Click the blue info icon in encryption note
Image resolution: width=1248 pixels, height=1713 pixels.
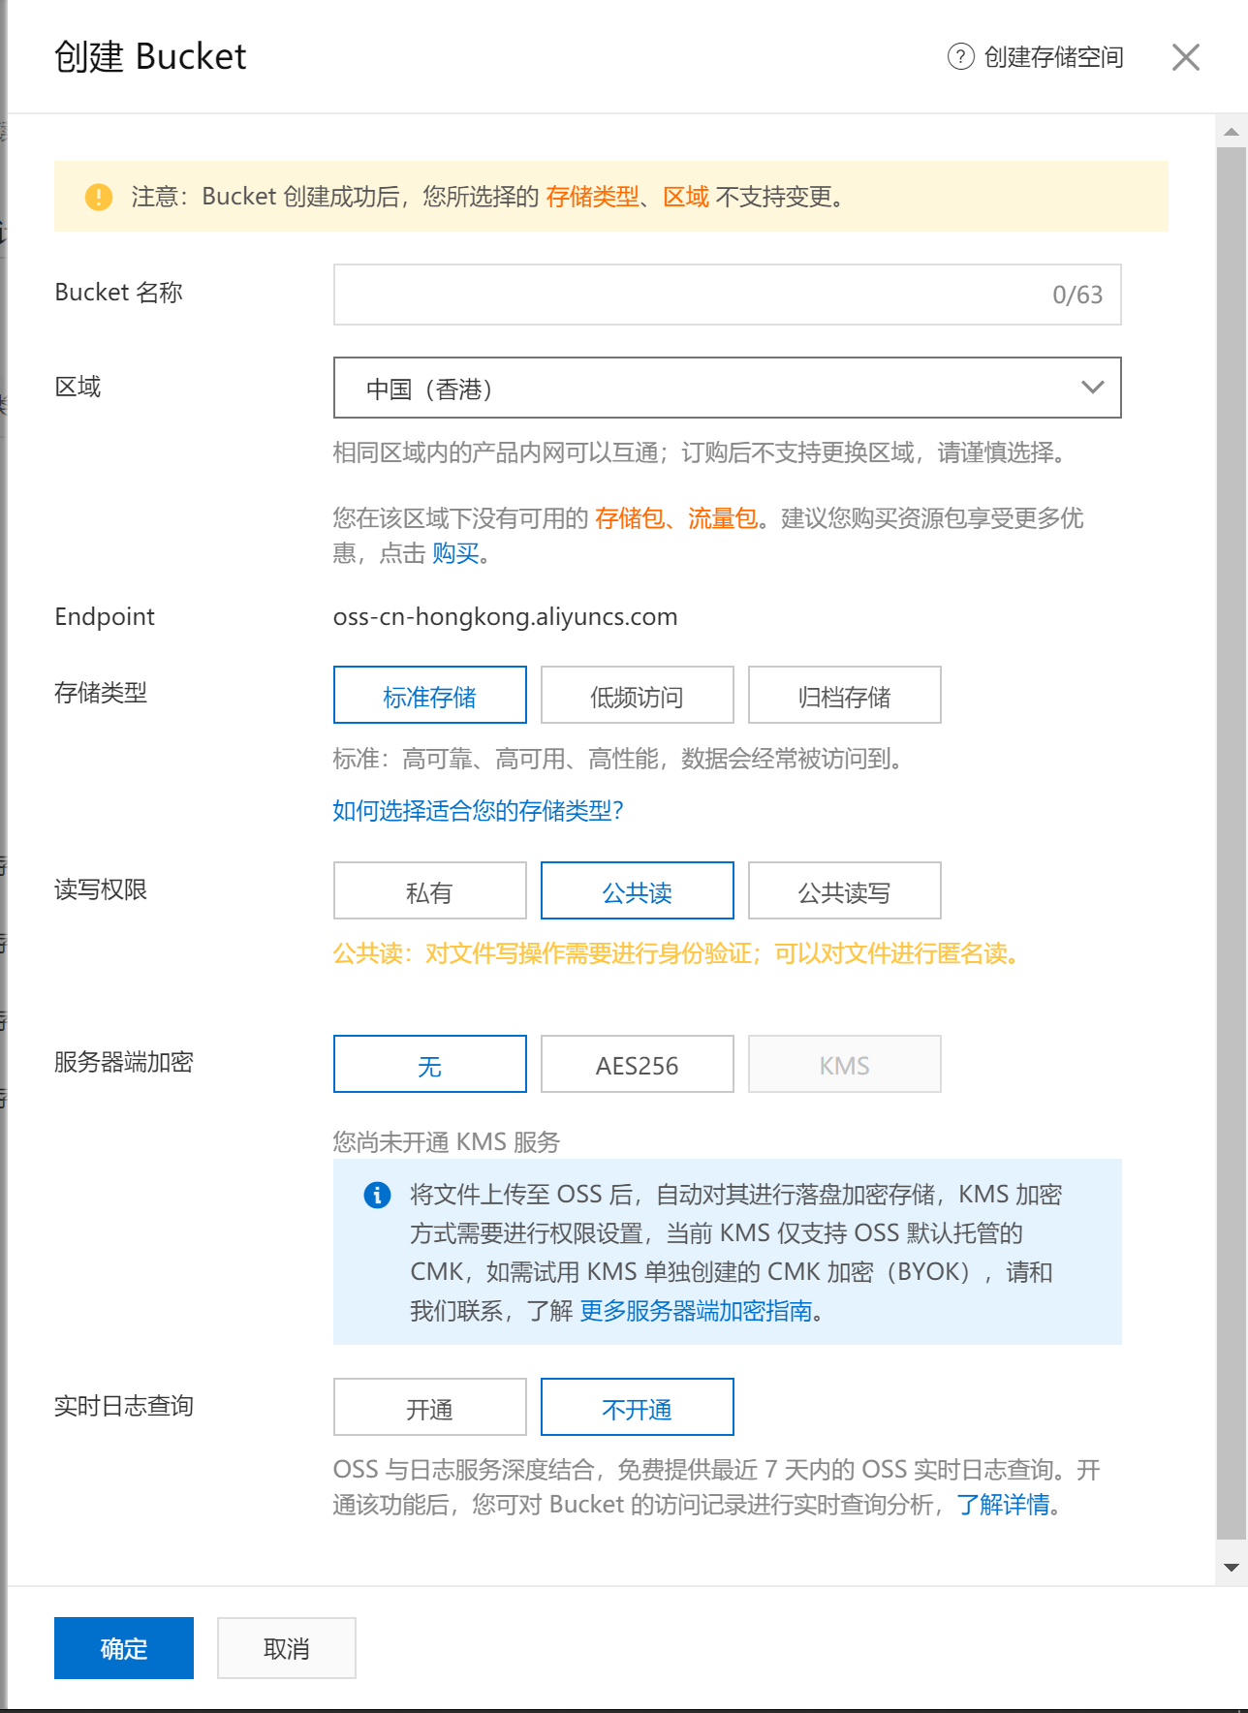377,1195
